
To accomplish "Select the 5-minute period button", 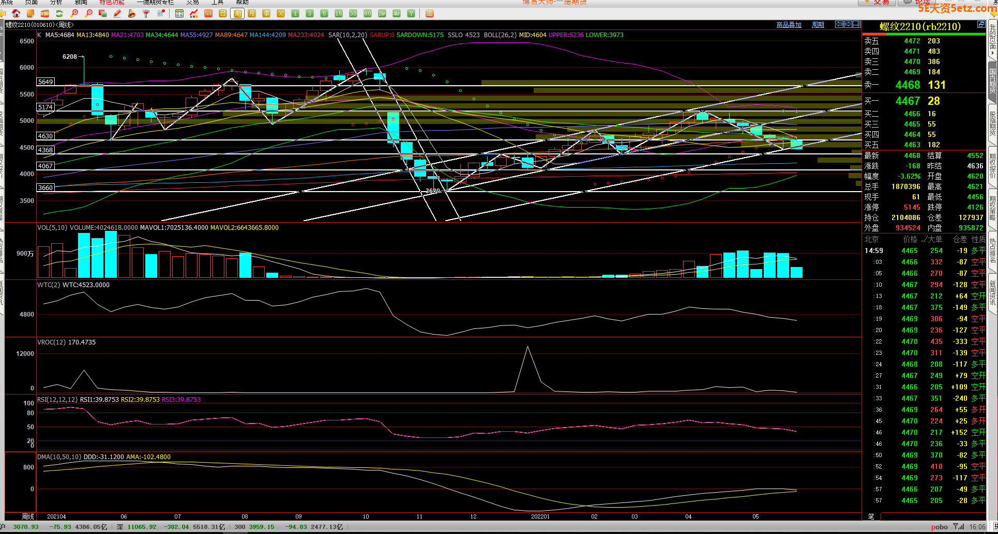I will click(324, 13).
